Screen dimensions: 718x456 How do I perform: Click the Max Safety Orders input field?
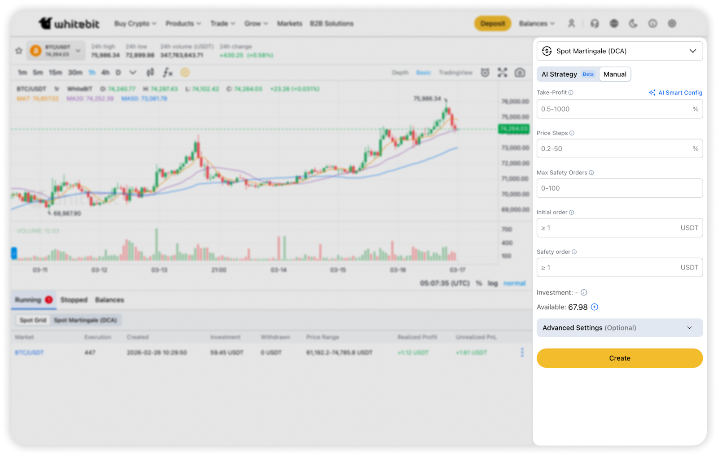[619, 188]
